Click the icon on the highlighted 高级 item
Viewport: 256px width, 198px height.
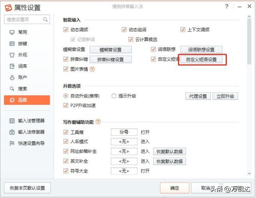click(x=12, y=100)
